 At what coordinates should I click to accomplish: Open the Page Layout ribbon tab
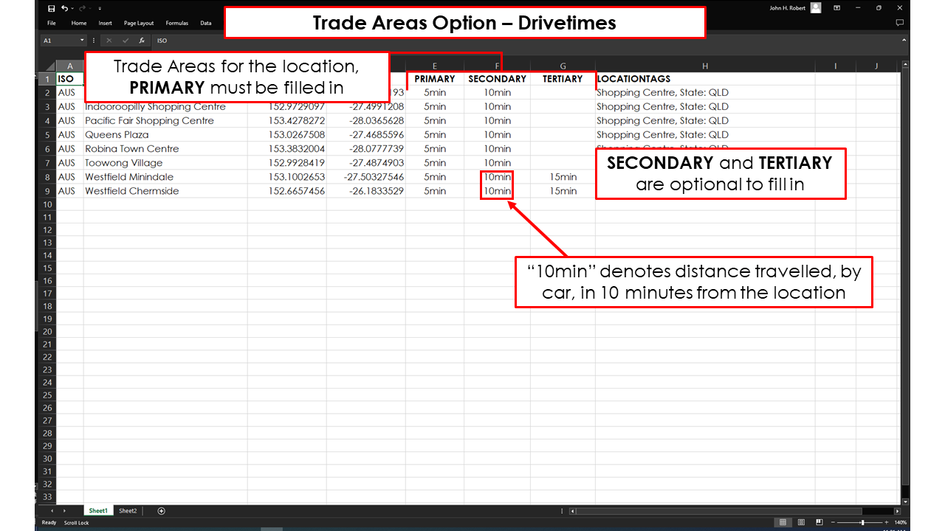(139, 23)
